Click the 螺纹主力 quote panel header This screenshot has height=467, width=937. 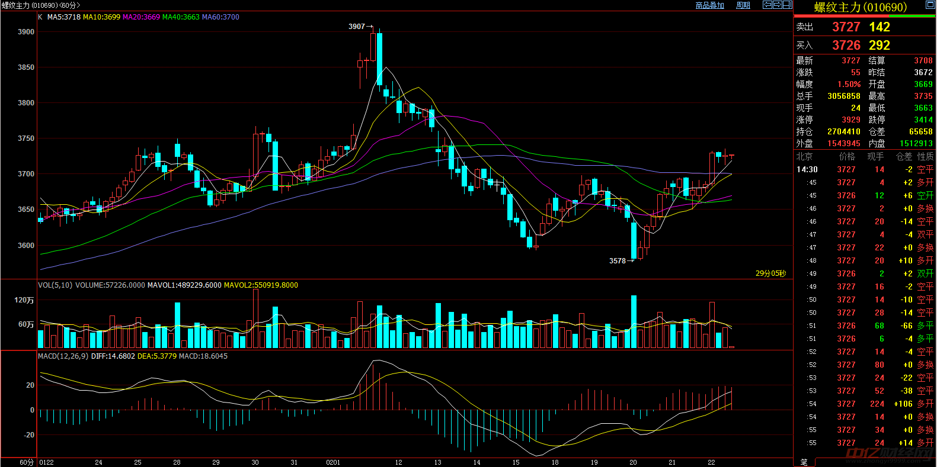point(860,7)
